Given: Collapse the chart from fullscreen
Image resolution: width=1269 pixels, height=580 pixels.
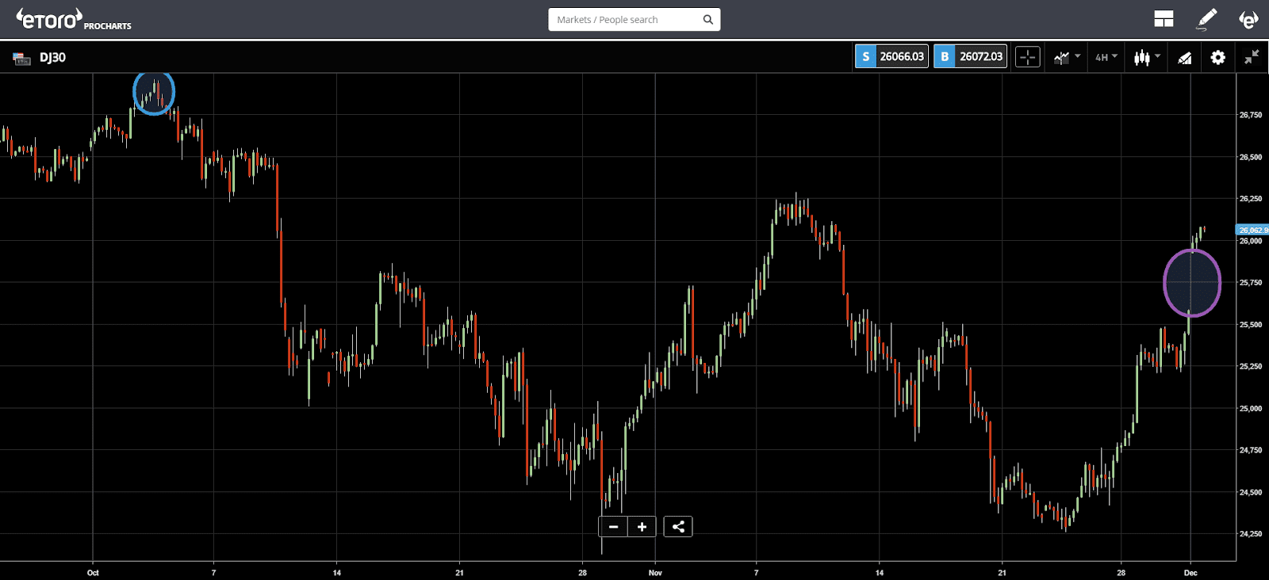Looking at the screenshot, I should 1252,57.
